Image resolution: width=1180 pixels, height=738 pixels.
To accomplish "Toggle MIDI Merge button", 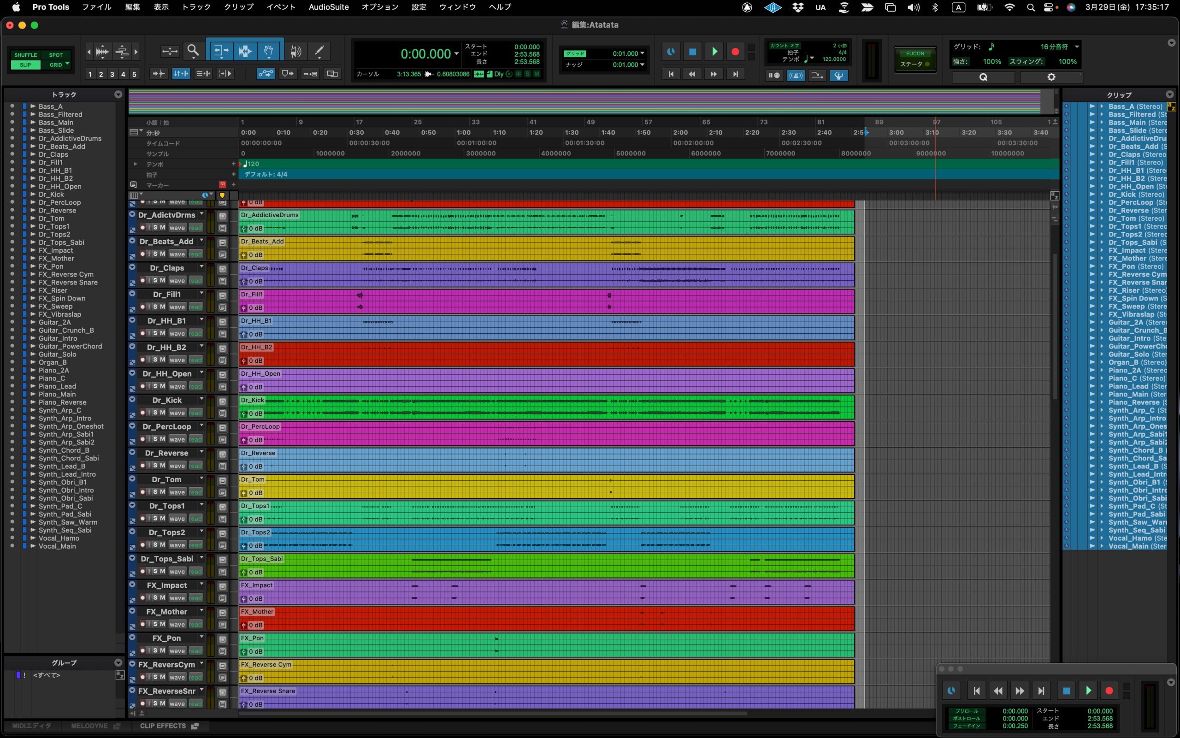I will tap(817, 76).
